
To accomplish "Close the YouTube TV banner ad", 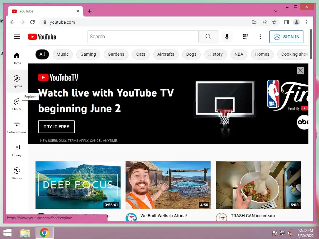I will point(301,71).
